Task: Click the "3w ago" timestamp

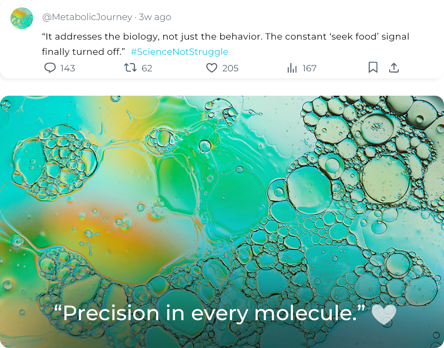Action: (x=155, y=17)
